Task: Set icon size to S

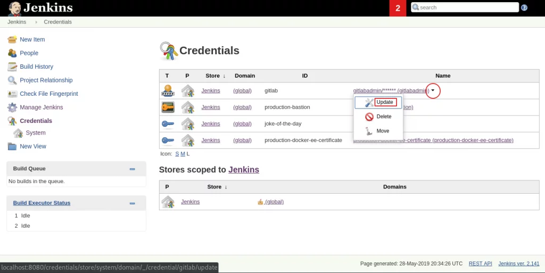Action: click(177, 154)
